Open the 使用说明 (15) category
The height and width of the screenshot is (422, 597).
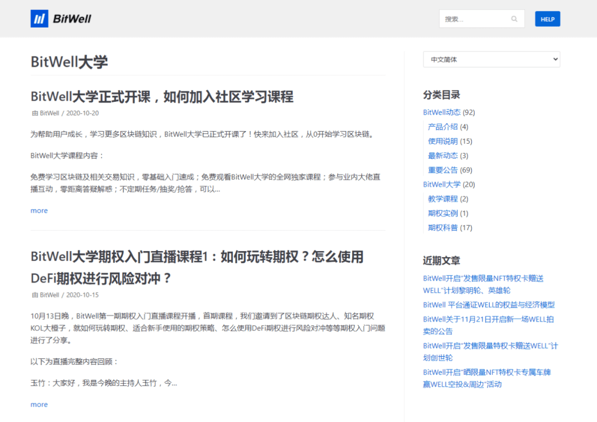pyautogui.click(x=443, y=141)
